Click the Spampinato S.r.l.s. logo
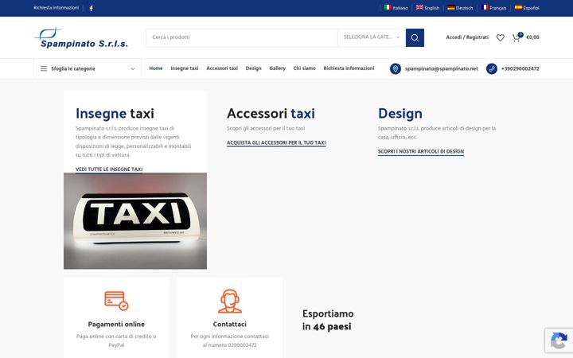This screenshot has height=358, width=573. tap(81, 37)
